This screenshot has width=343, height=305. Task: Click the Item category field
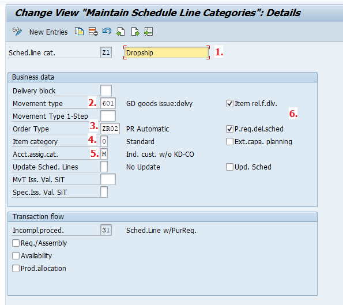(x=104, y=141)
